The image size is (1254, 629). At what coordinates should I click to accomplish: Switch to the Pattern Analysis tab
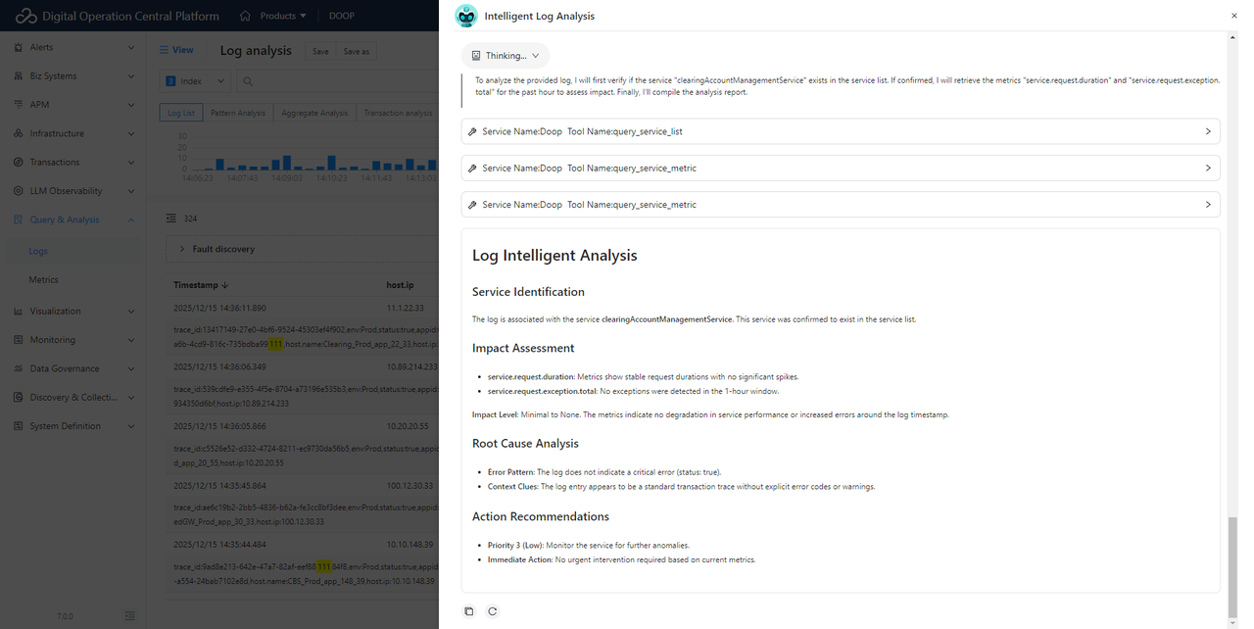point(238,113)
